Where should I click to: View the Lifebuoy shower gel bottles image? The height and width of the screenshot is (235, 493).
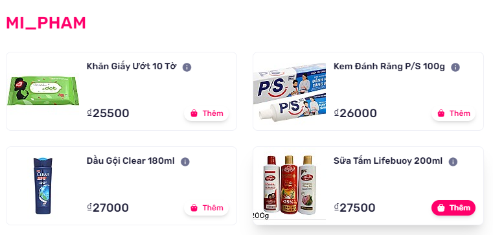coord(290,185)
